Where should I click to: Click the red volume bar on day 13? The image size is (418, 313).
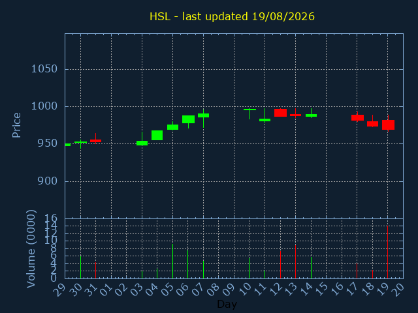click(296, 261)
